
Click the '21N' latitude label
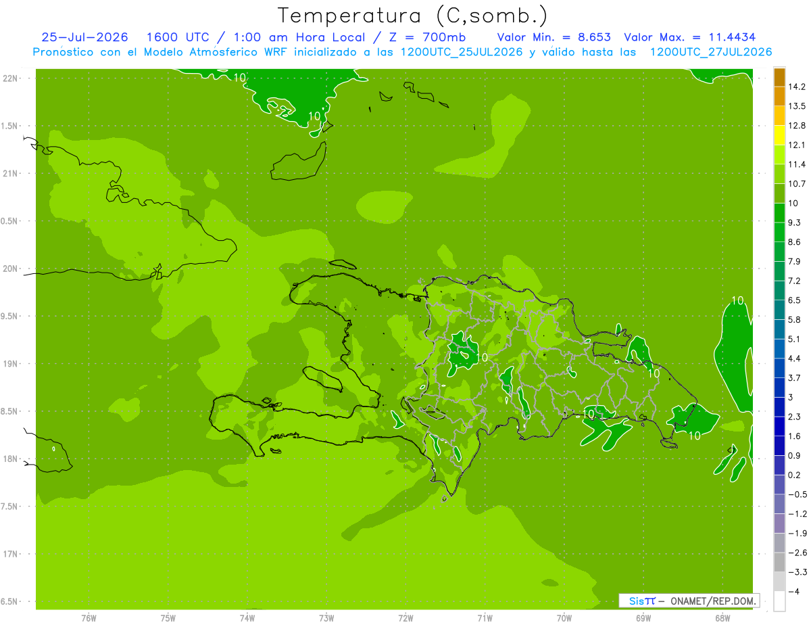[11, 173]
